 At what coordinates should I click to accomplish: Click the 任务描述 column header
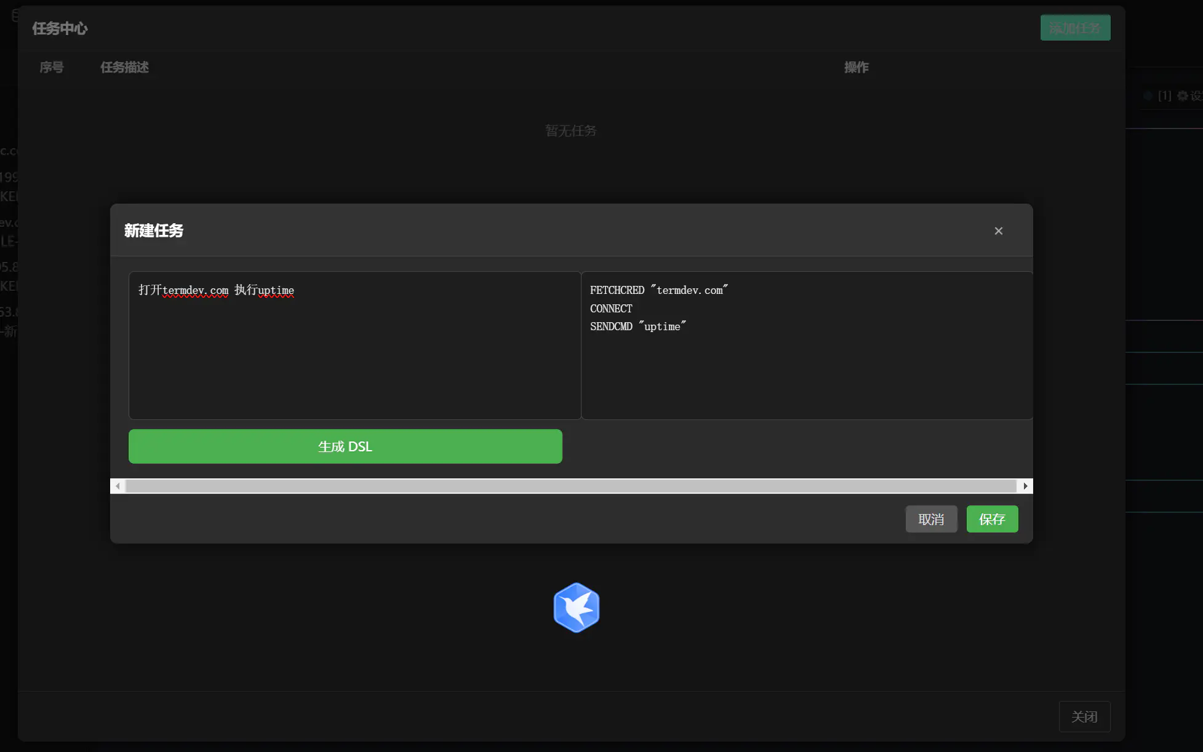coord(124,67)
